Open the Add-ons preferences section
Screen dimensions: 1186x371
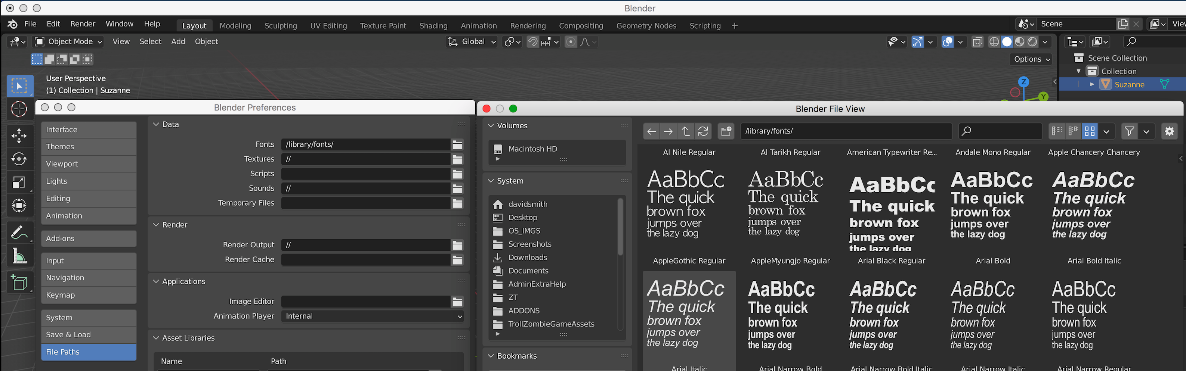tap(89, 238)
